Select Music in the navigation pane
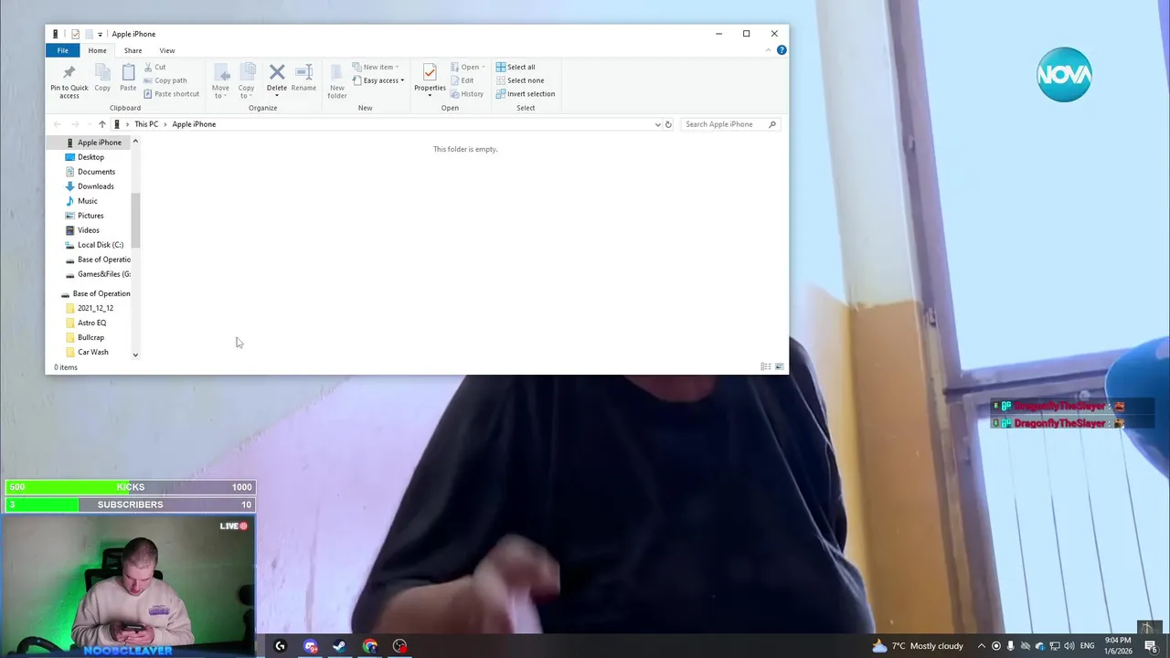Image resolution: width=1170 pixels, height=658 pixels. tap(81, 201)
